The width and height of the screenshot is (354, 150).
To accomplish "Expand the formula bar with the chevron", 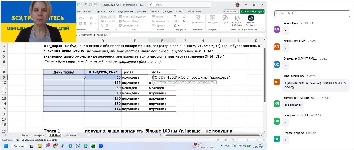I will pyautogui.click(x=263, y=35).
